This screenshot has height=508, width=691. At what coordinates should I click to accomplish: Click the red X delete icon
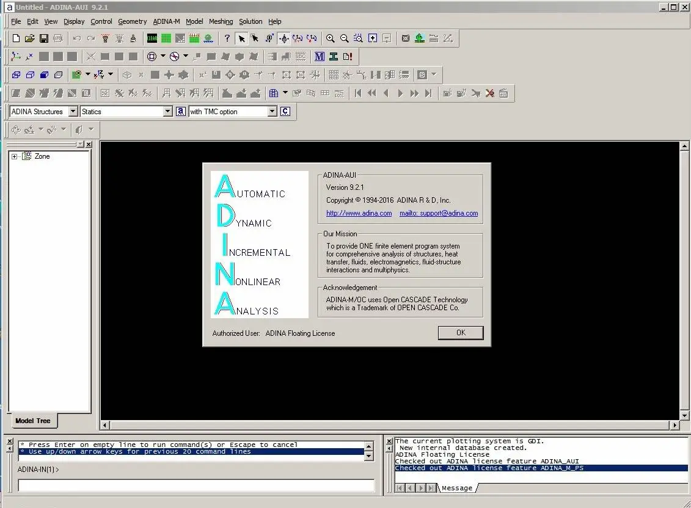(x=489, y=93)
